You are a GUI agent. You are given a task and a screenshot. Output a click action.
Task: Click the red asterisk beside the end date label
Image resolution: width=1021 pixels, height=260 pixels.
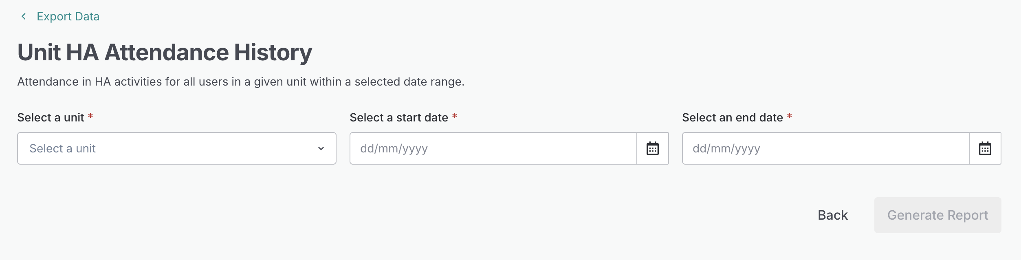click(x=790, y=117)
